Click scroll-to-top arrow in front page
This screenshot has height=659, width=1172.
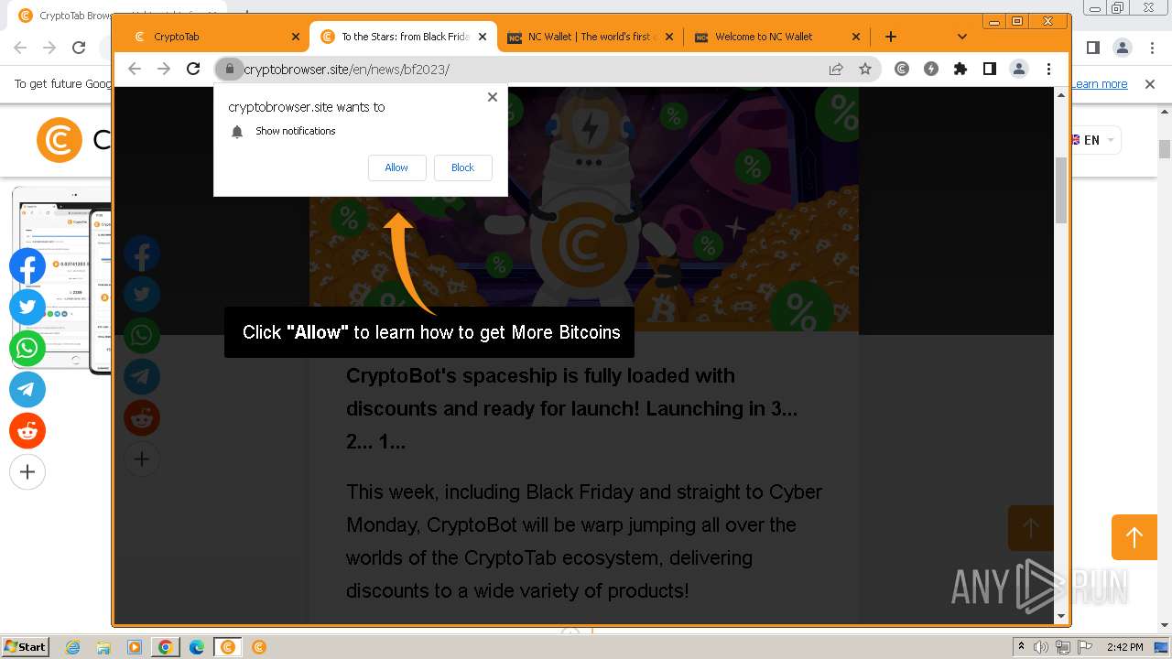click(1031, 528)
